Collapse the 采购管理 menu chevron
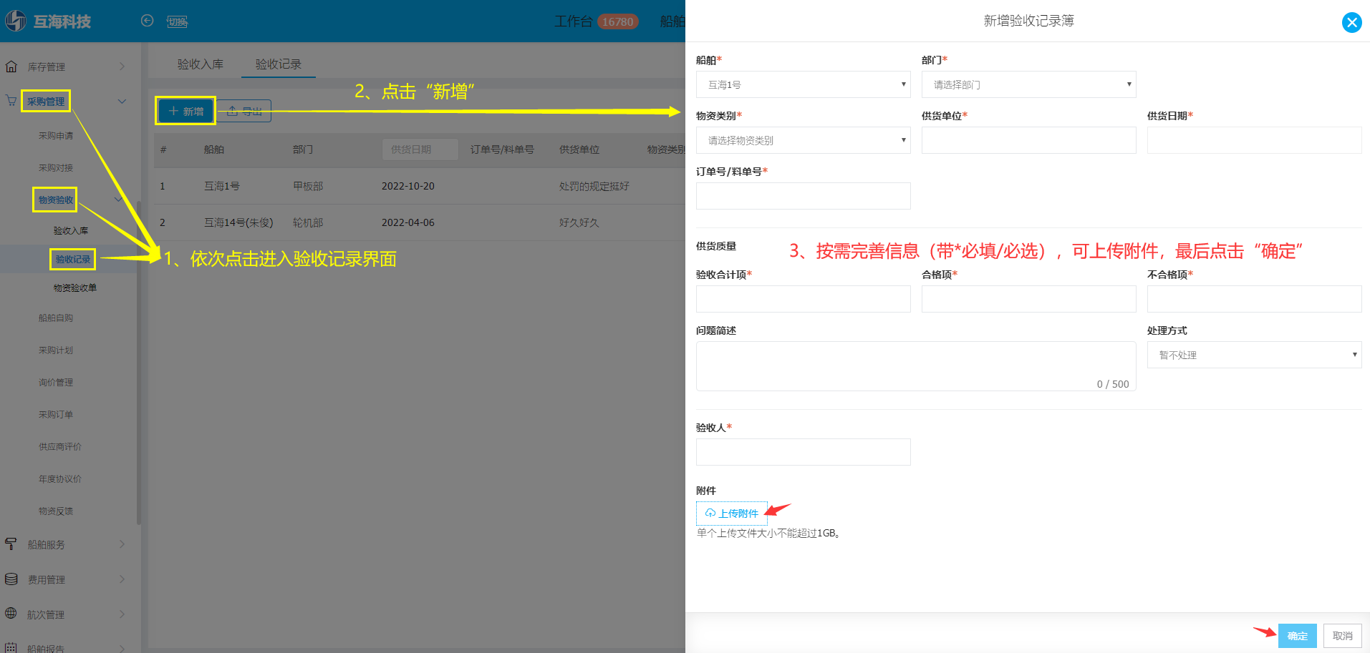Viewport: 1370px width, 653px height. (122, 101)
